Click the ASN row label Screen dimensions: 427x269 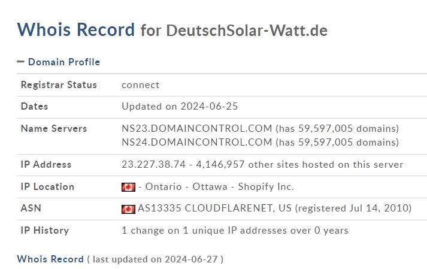pyautogui.click(x=31, y=208)
